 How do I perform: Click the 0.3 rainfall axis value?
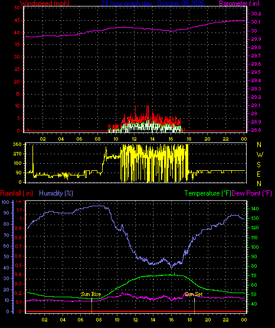[x=18, y=284]
